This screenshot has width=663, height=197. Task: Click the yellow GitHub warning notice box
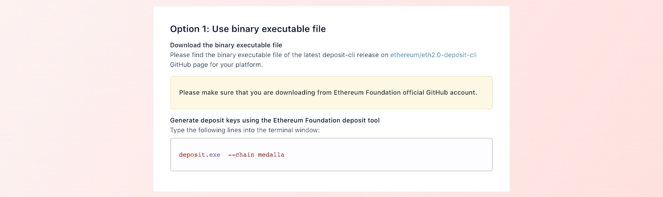coord(331,93)
